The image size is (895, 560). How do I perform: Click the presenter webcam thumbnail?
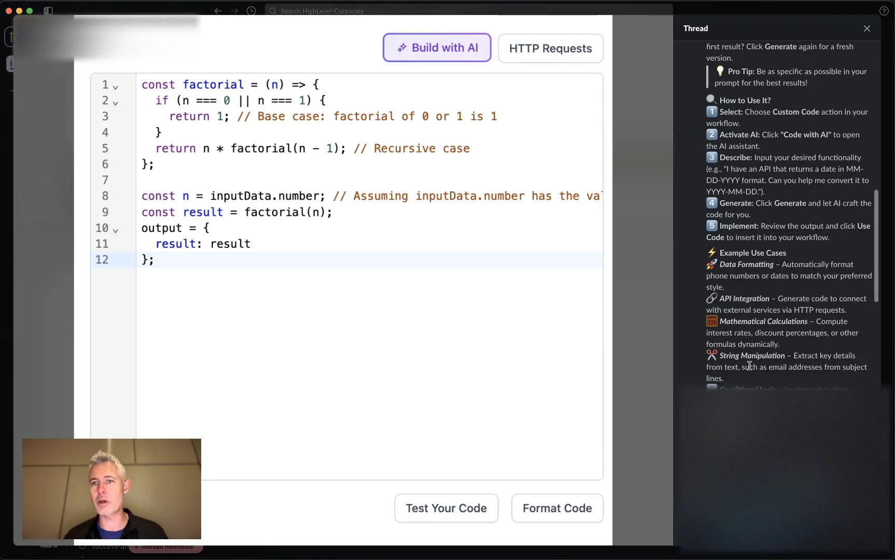111,489
